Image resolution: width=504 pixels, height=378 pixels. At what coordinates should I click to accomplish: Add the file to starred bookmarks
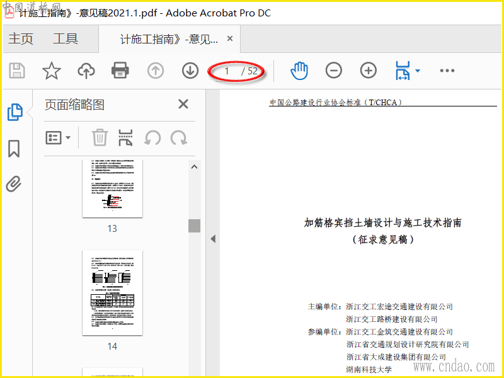(52, 71)
